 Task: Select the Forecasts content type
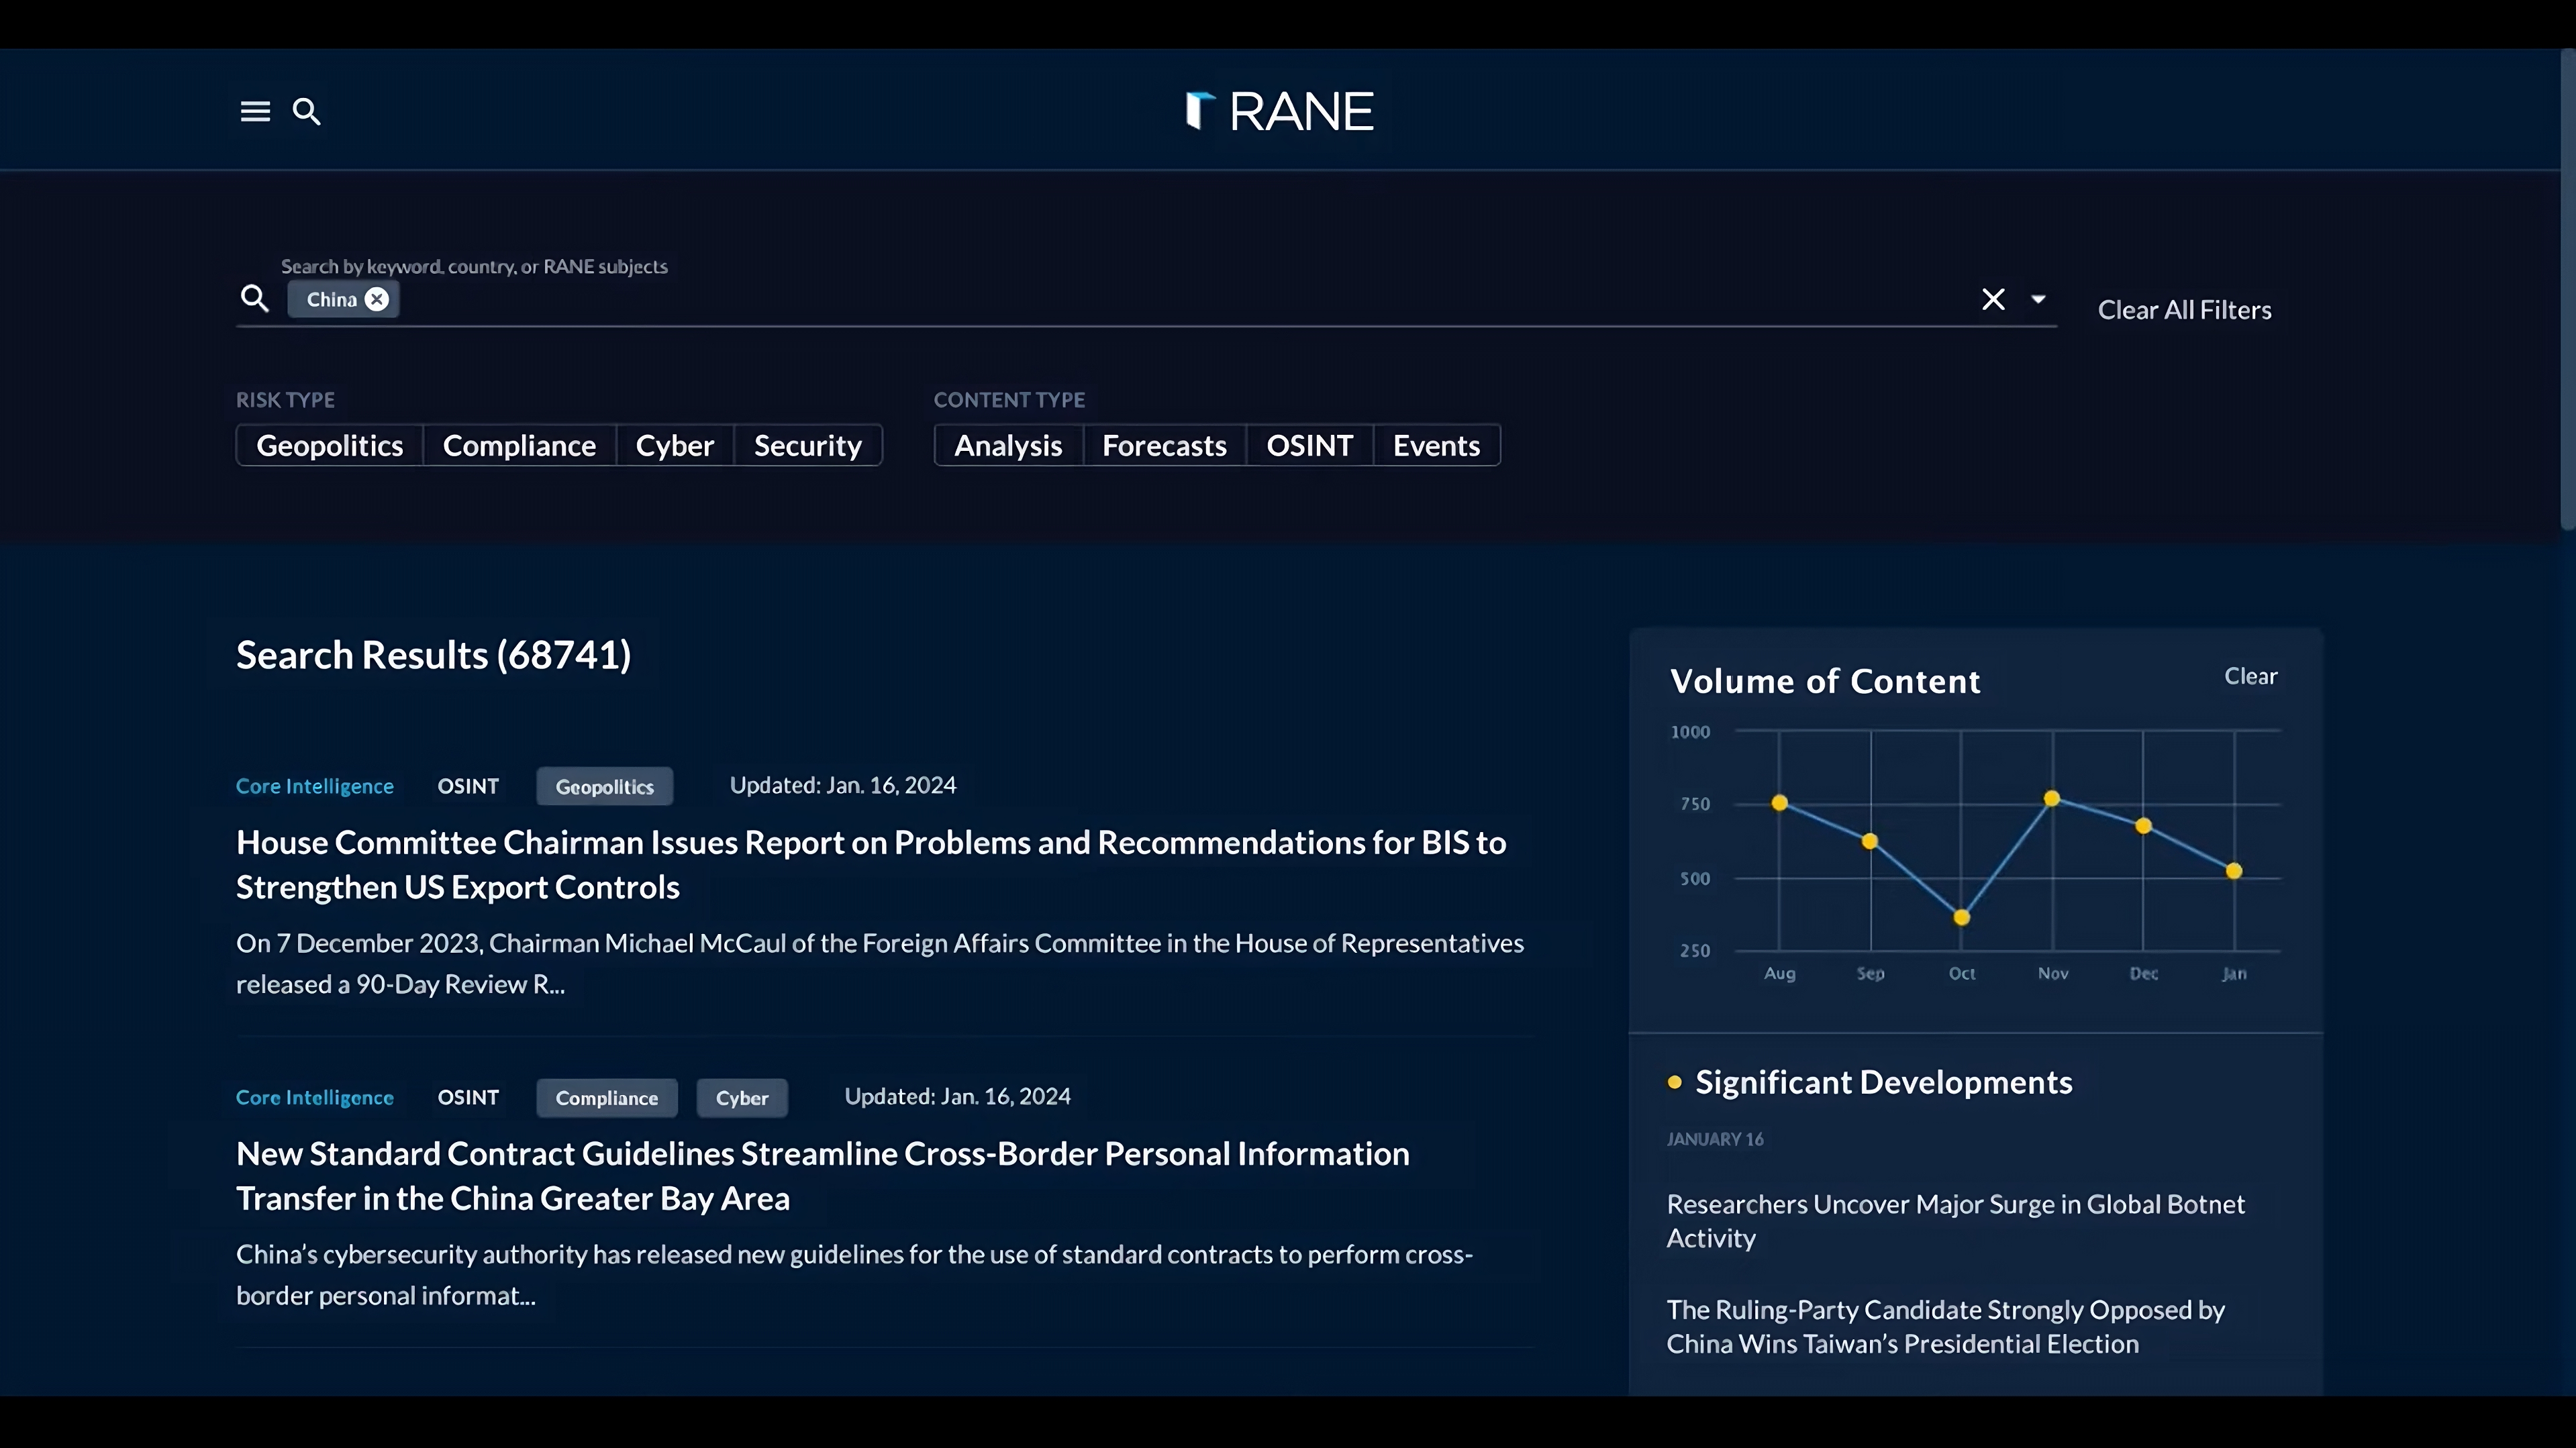(x=1164, y=445)
